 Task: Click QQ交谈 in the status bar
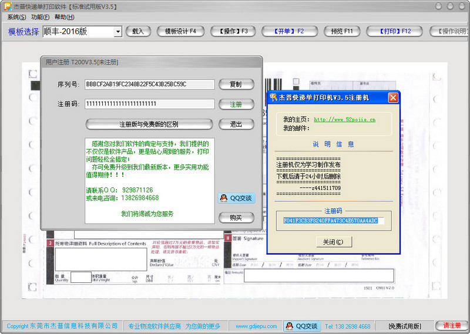(302, 326)
